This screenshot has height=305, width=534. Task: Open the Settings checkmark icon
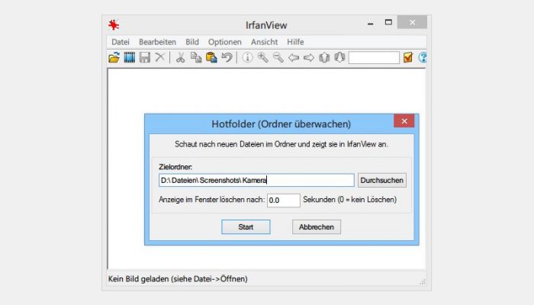(x=408, y=57)
